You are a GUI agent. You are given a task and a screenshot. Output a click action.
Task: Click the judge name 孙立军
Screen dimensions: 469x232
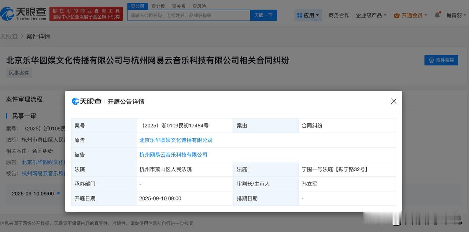[309, 184]
